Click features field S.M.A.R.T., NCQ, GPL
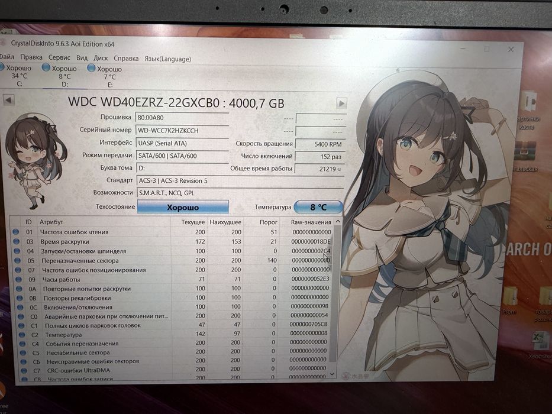 click(240, 193)
